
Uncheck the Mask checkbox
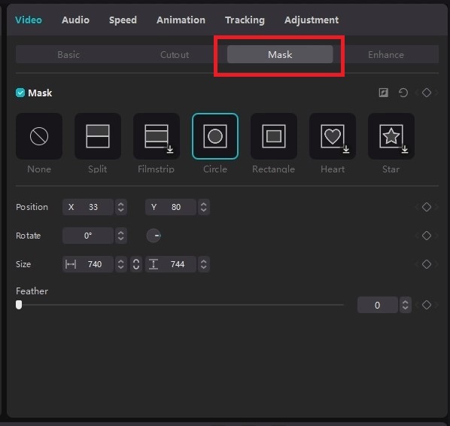pyautogui.click(x=20, y=93)
